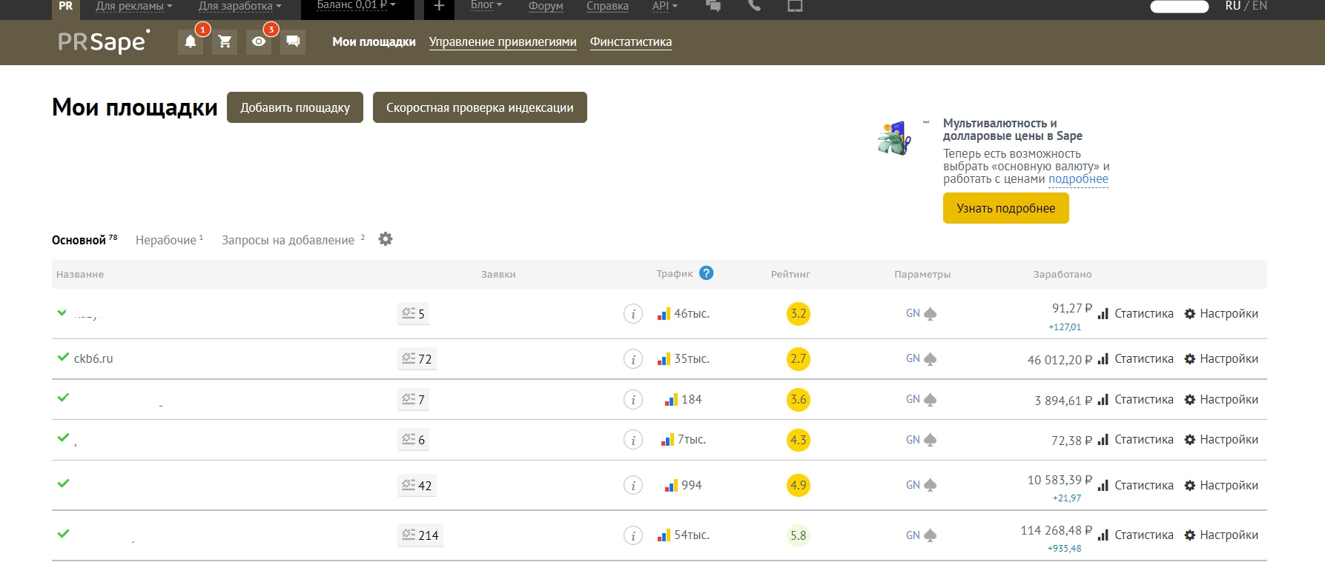This screenshot has height=562, width=1325.
Task: Open Статистика for the 114 268,48 ₽ row
Action: [x=1136, y=535]
